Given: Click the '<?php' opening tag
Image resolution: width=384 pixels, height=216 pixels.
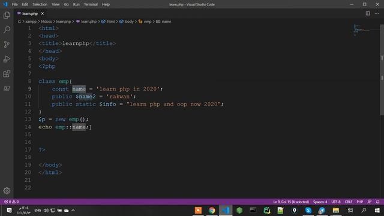Looking at the screenshot, I should click(x=47, y=66).
